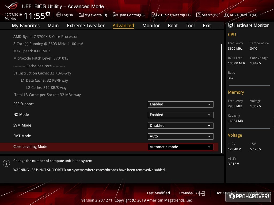The width and height of the screenshot is (274, 205).
Task: Click Max Speed:3600 MHZ text
Action: pos(32,51)
